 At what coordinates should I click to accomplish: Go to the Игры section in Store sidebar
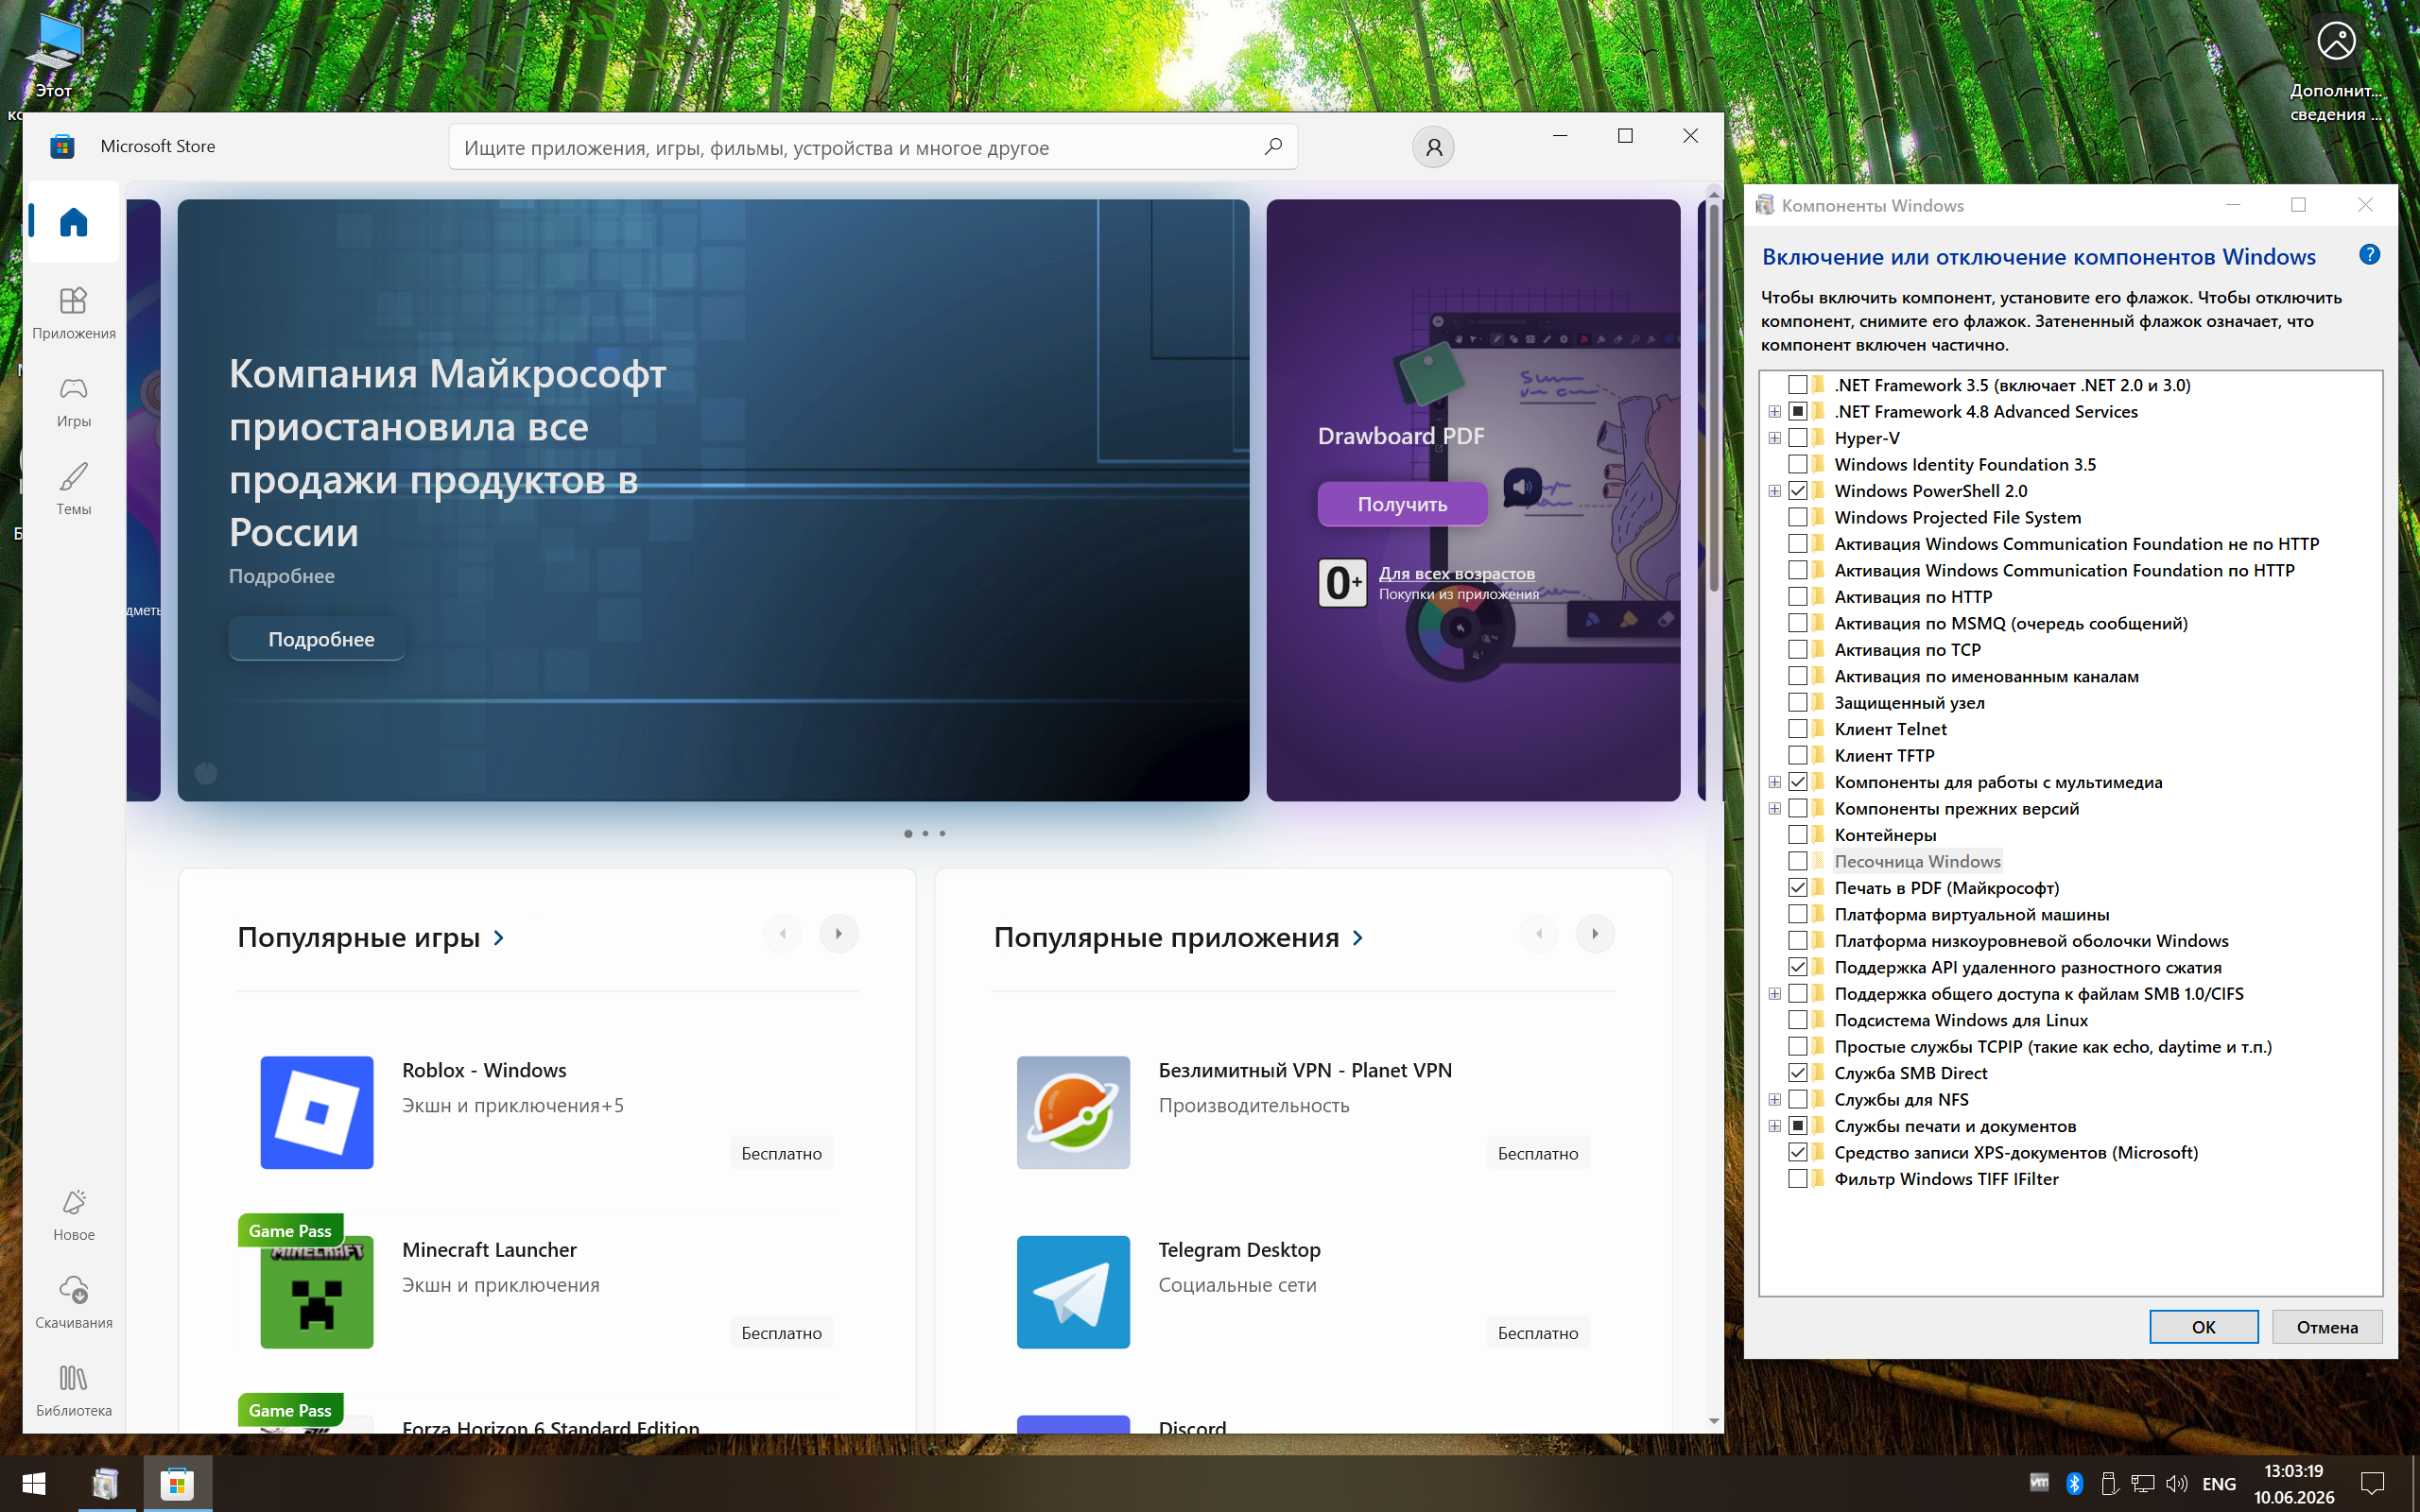73,401
